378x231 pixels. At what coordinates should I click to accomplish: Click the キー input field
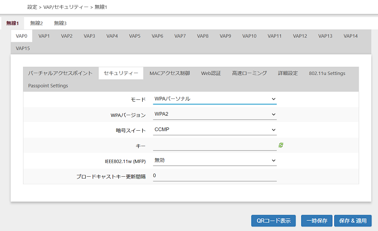(x=215, y=145)
